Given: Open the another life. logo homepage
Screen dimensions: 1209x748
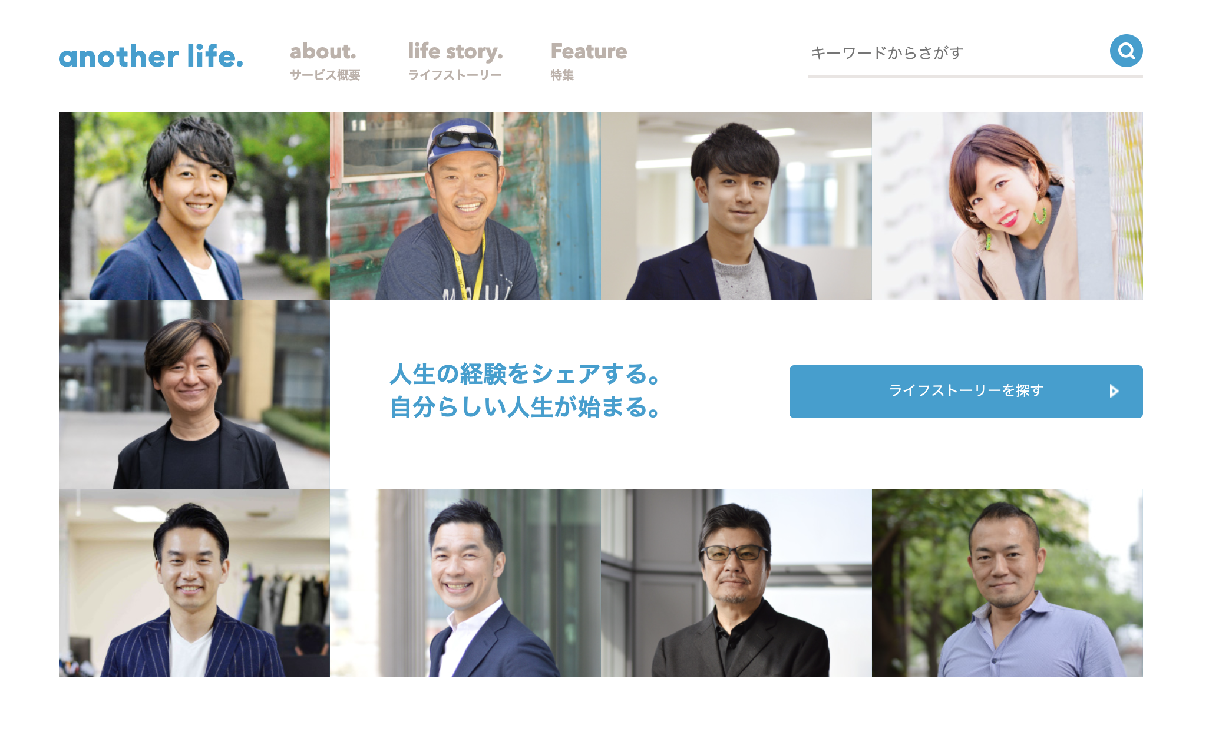Looking at the screenshot, I should tap(151, 56).
